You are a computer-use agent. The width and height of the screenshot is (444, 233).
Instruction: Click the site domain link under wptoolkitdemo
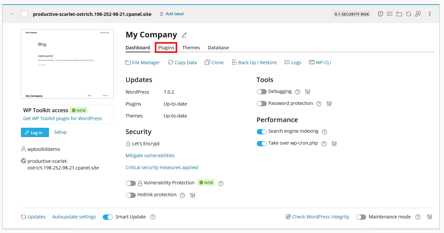click(x=63, y=164)
